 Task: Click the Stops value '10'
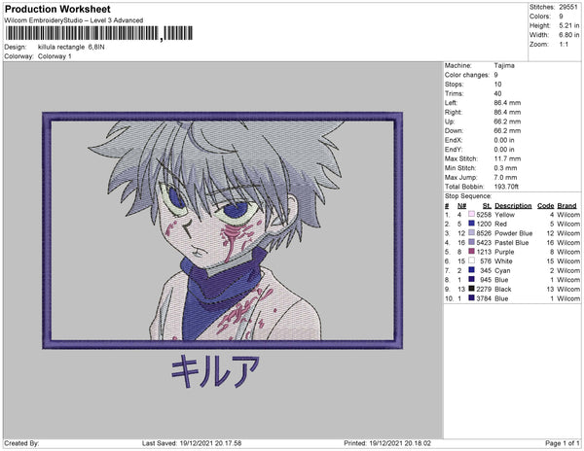coord(497,85)
